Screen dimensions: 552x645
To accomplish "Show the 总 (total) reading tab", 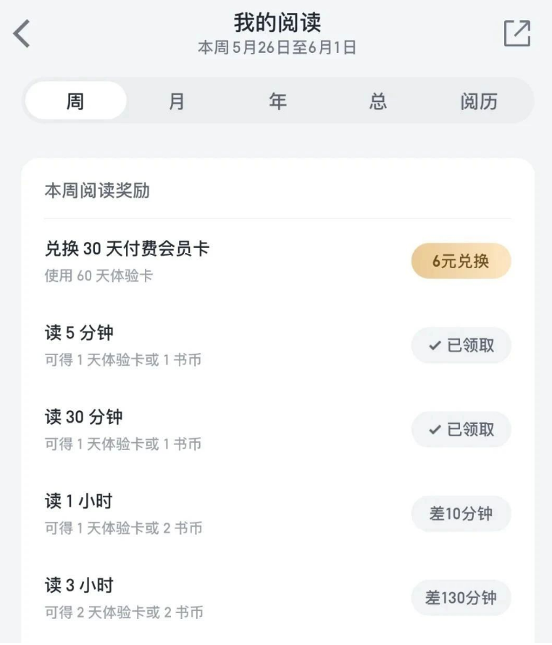I will 377,101.
